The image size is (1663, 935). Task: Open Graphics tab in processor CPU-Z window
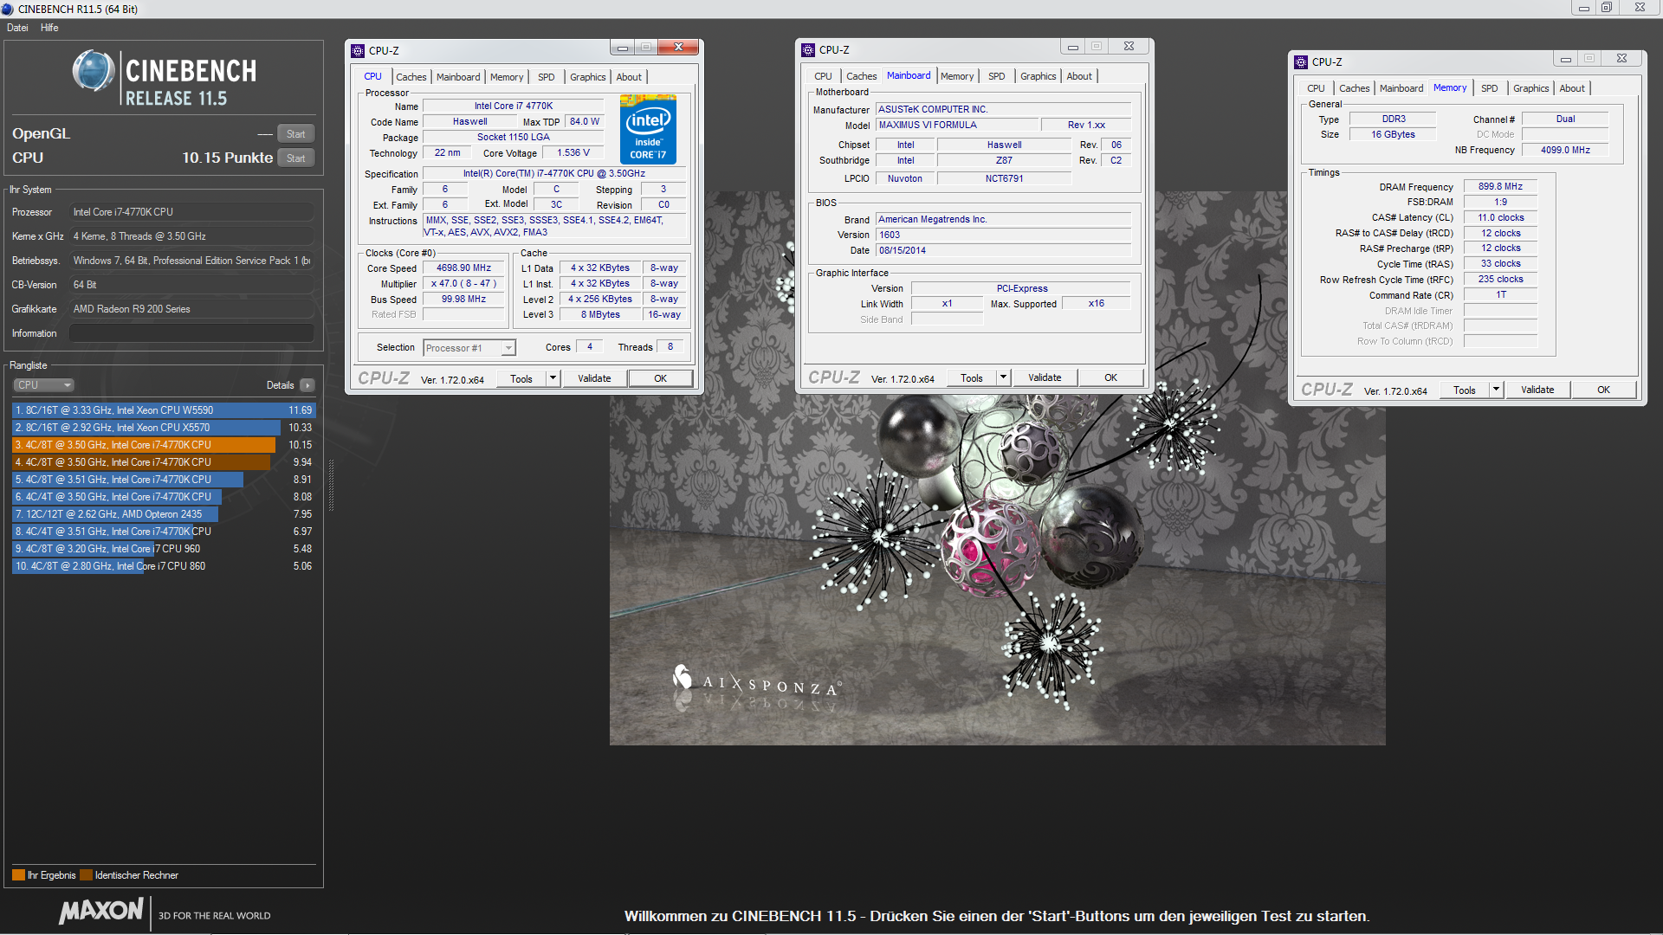[x=588, y=77]
